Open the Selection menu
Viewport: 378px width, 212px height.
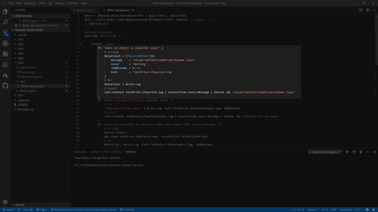click(30, 4)
